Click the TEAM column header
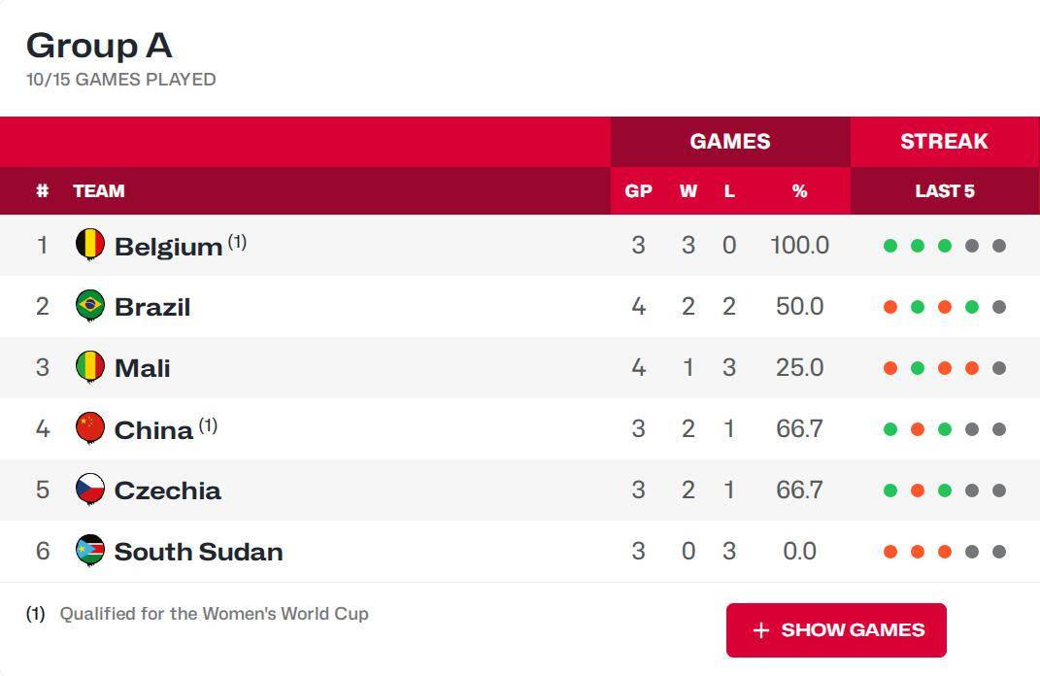Screen dimensions: 1040x676 [99, 191]
